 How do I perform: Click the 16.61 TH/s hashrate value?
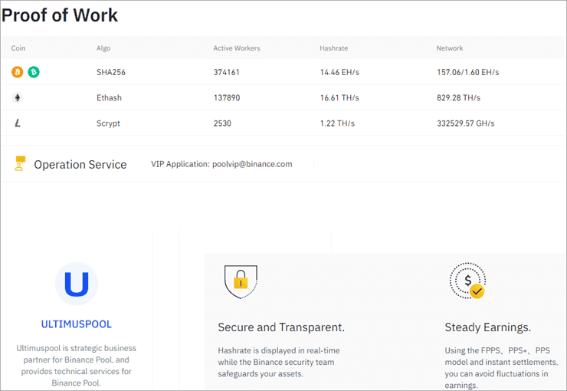point(339,97)
